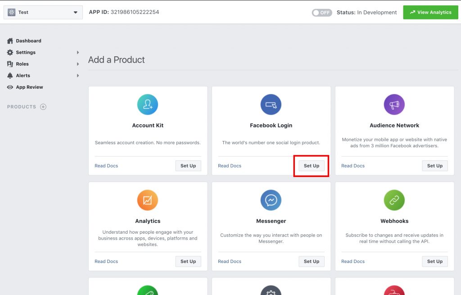Open the Test app selector dropdown
Viewport: 461px width, 295px height.
(x=43, y=12)
